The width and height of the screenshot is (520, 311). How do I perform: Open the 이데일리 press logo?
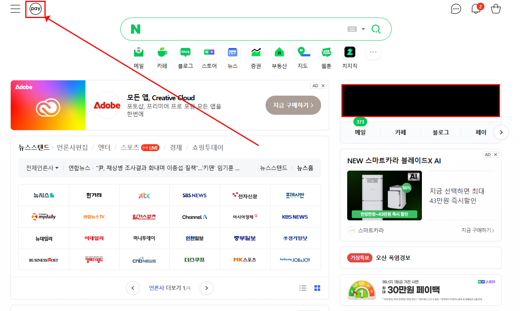94,238
